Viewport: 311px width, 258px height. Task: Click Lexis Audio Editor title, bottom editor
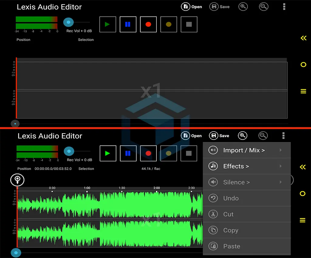(x=50, y=136)
